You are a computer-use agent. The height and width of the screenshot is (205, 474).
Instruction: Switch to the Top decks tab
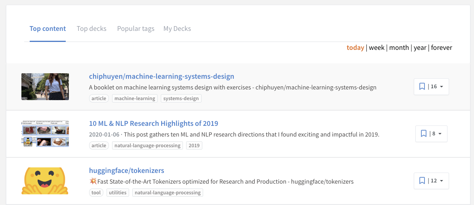91,28
